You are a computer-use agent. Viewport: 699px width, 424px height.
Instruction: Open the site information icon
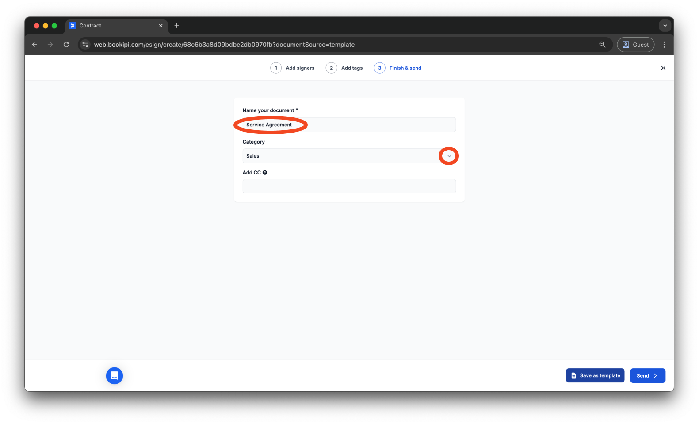[x=85, y=45]
